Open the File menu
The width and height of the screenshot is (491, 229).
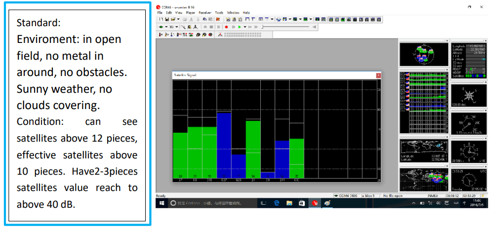coord(160,13)
